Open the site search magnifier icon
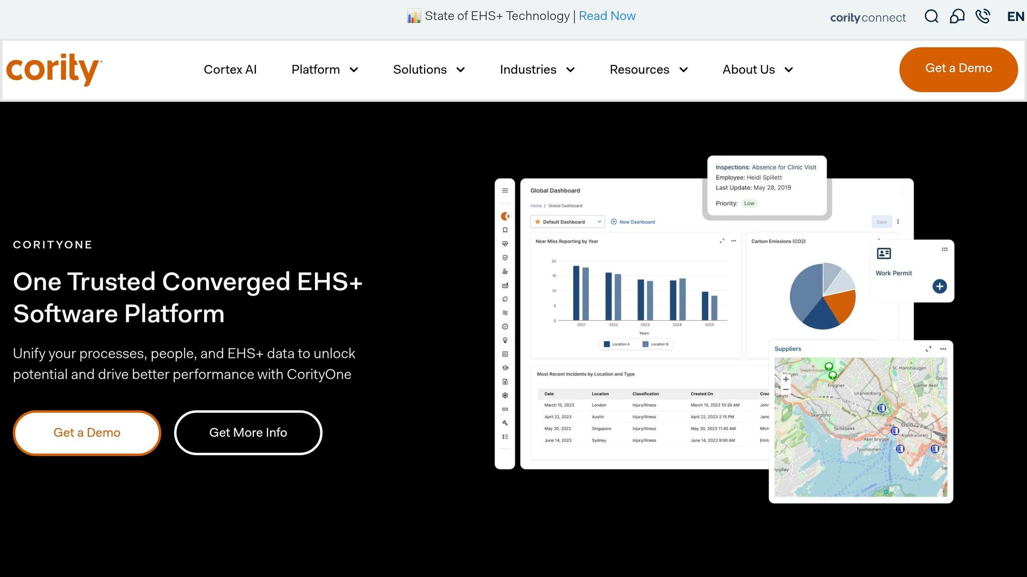Image resolution: width=1027 pixels, height=577 pixels. coord(931,17)
